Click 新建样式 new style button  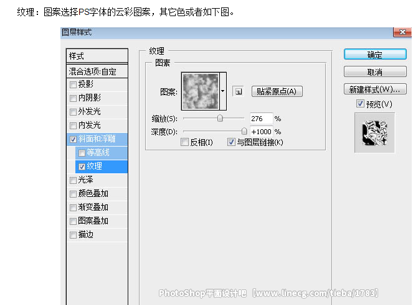tap(374, 89)
